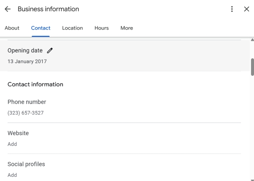Open the More tab

pyautogui.click(x=127, y=28)
